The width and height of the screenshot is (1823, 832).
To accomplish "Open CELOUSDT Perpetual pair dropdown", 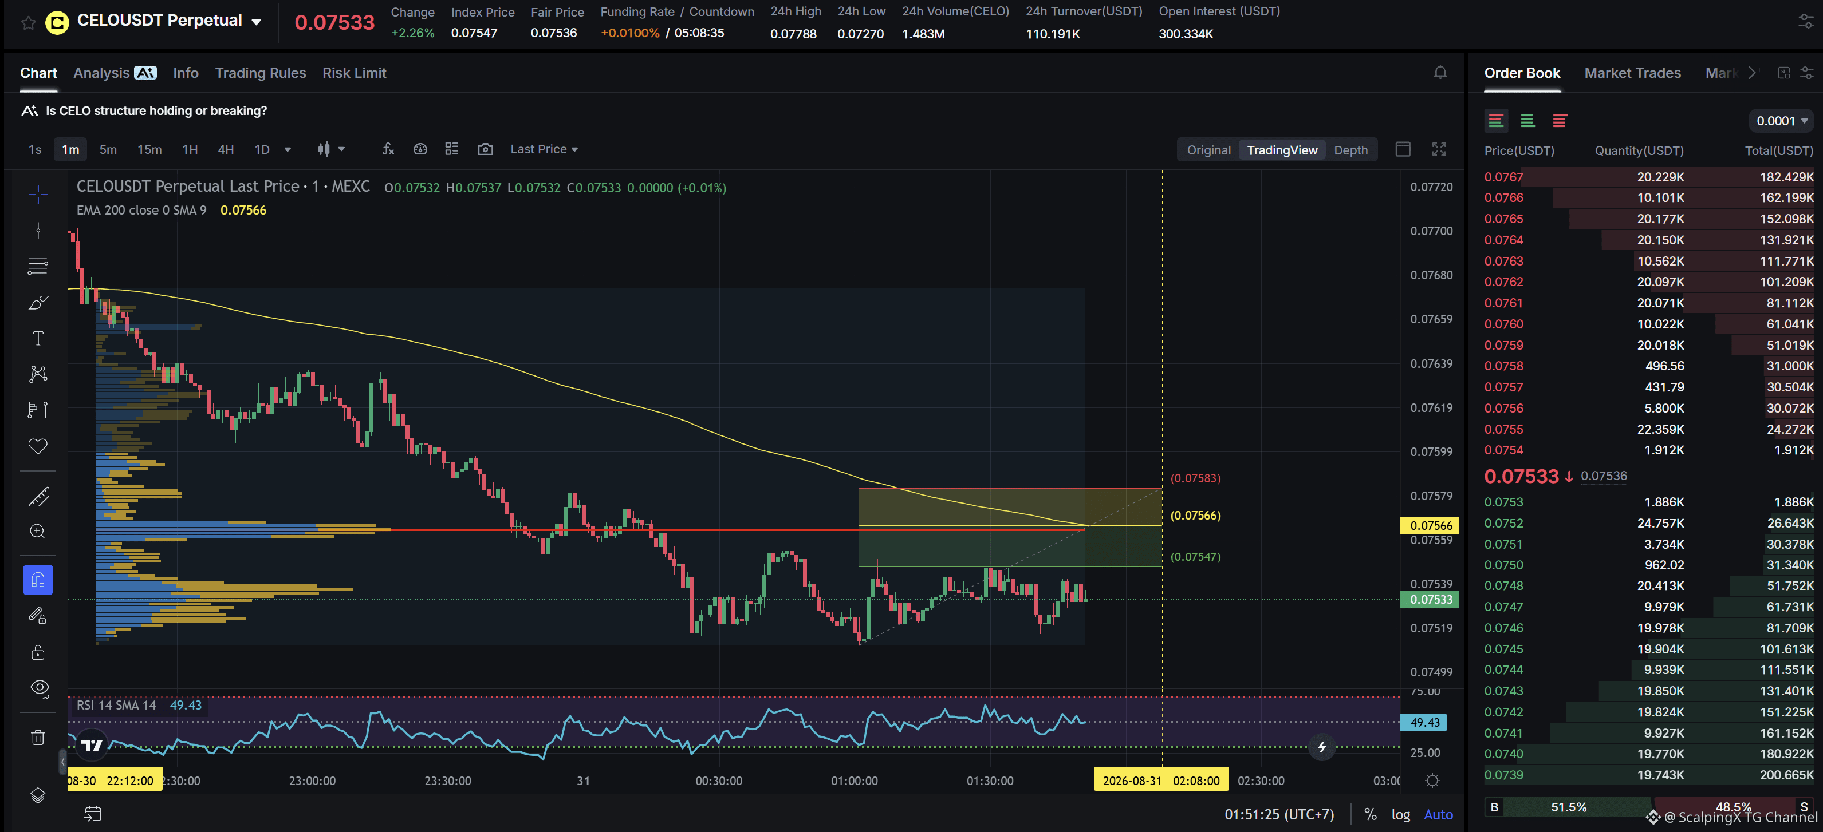I will pos(256,22).
